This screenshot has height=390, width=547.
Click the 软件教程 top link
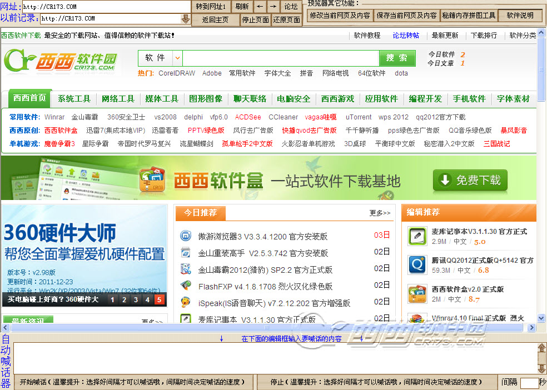tap(367, 36)
